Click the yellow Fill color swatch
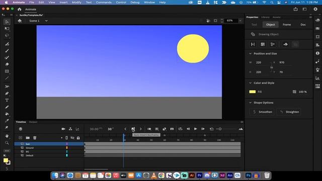Image resolution: width=322 pixels, height=181 pixels. [x=253, y=92]
